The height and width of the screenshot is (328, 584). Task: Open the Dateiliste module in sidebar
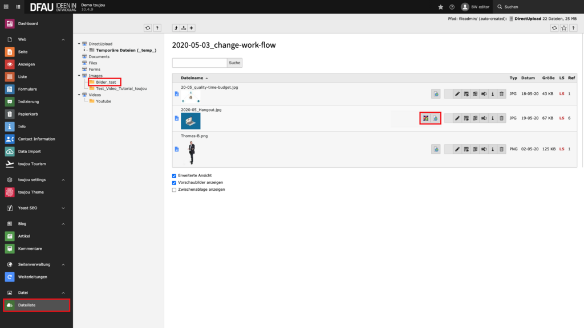(x=36, y=305)
